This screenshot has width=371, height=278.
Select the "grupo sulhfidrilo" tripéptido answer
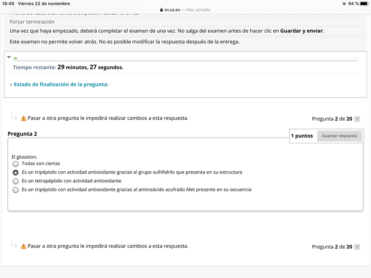click(x=16, y=173)
